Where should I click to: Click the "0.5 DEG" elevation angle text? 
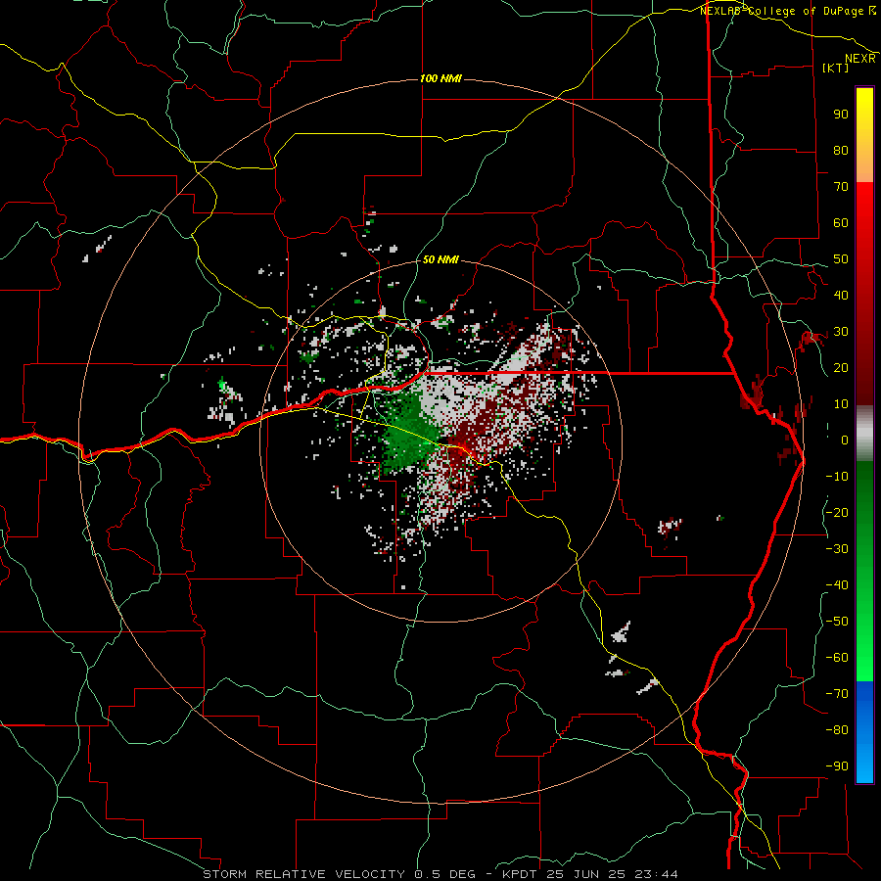445,874
